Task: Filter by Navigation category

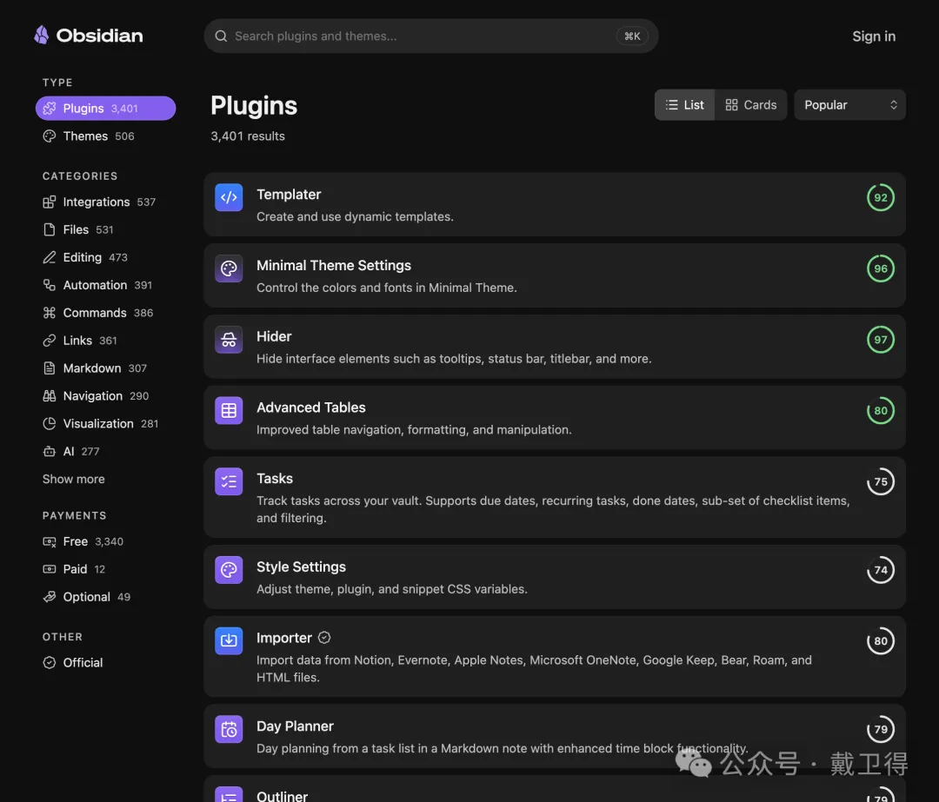Action: [96, 396]
